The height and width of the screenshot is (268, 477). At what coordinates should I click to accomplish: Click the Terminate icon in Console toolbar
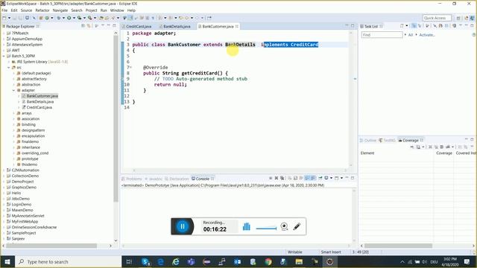tap(271, 178)
